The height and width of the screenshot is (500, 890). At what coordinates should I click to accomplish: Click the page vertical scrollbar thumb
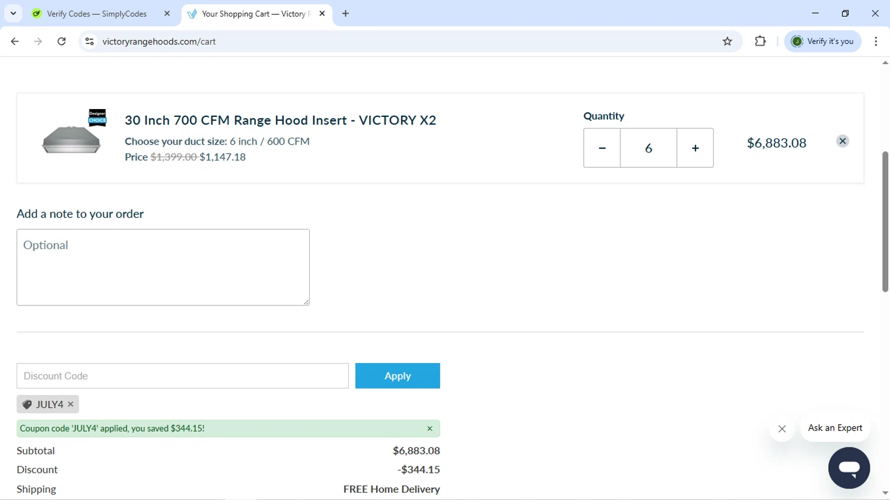coord(885,221)
